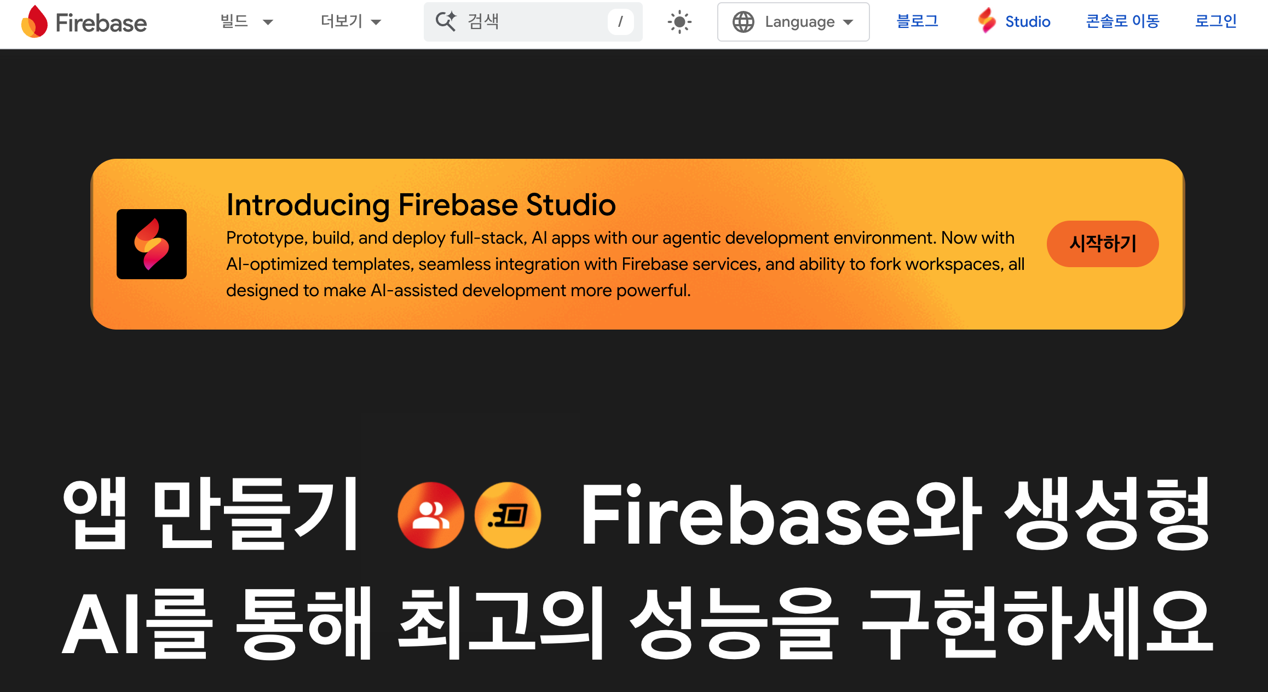Toggle the light/dark theme sun icon
This screenshot has height=692, width=1268.
(x=679, y=22)
